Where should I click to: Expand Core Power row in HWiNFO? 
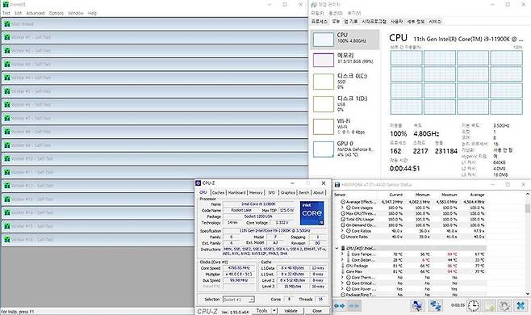point(342,289)
